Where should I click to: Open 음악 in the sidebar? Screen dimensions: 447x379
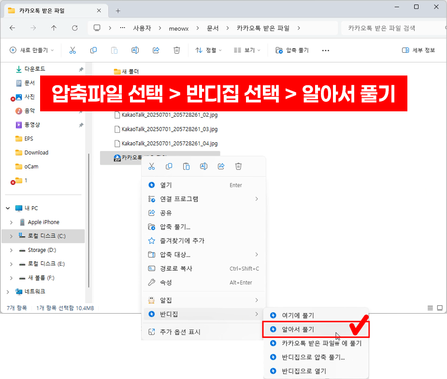29,111
